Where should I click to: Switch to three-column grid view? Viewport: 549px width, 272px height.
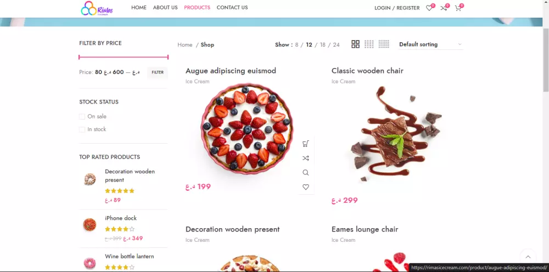(369, 44)
